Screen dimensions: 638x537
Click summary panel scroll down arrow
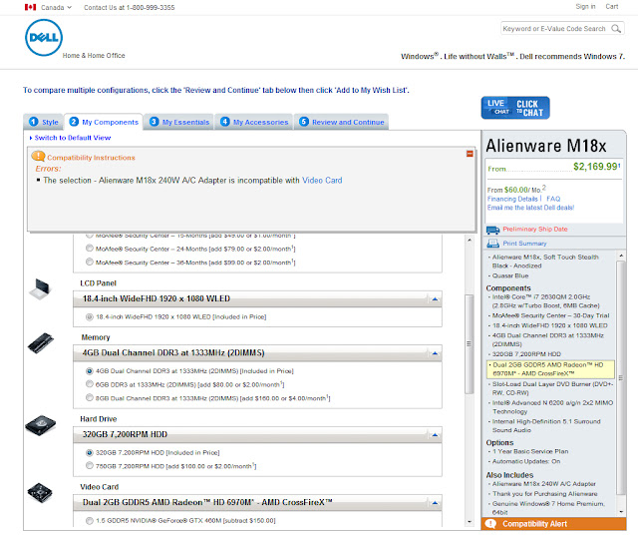621,511
